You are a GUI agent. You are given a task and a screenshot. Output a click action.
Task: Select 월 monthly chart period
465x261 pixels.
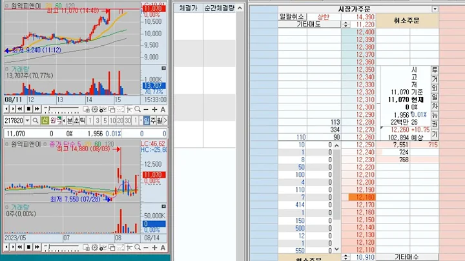tap(160, 120)
